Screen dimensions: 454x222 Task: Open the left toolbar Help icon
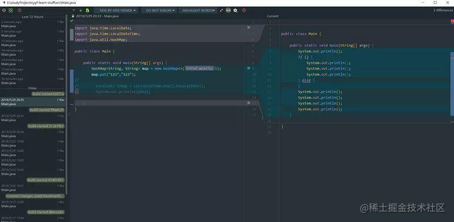pos(20,10)
